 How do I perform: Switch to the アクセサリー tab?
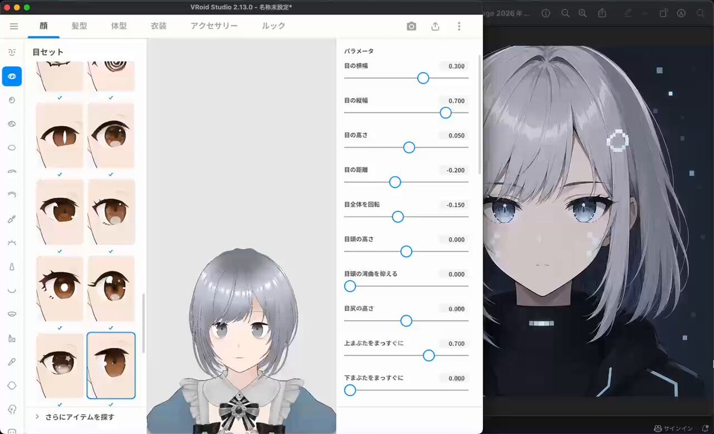point(214,26)
